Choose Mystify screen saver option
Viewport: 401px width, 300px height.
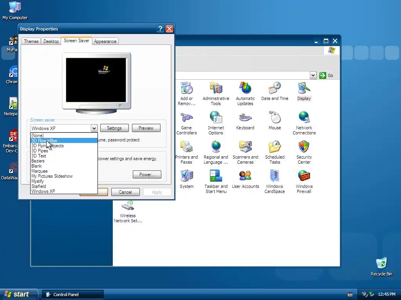point(64,181)
